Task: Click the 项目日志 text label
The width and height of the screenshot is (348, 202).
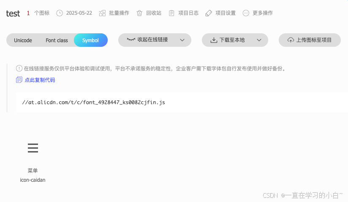Action: coord(188,13)
